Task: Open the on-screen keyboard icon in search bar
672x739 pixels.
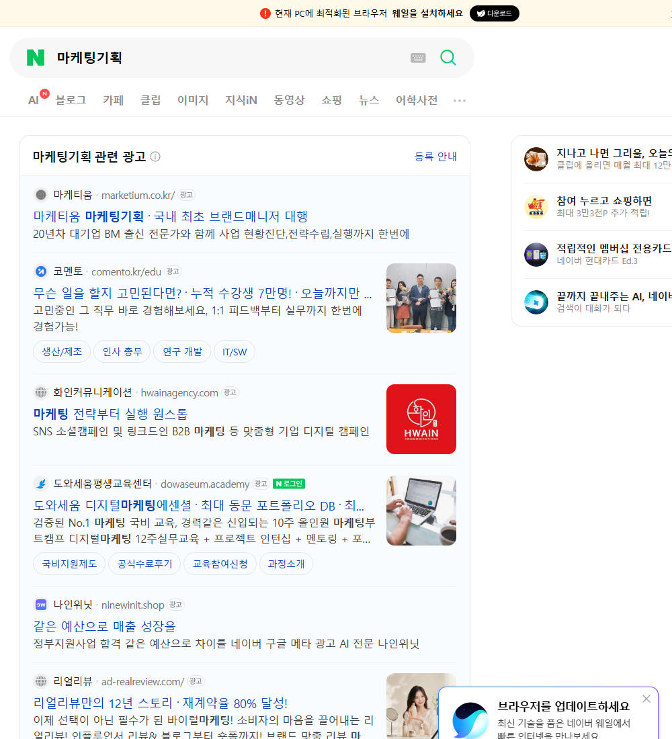Action: pos(418,58)
